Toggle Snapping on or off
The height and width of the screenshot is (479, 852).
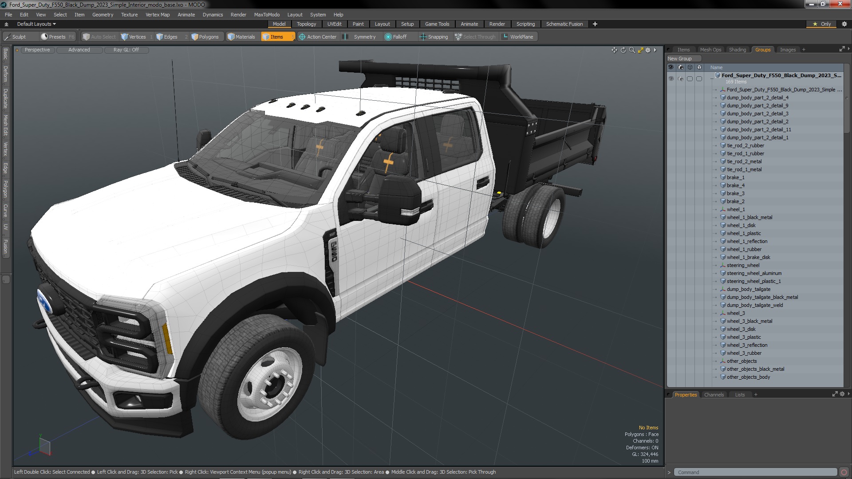[434, 37]
